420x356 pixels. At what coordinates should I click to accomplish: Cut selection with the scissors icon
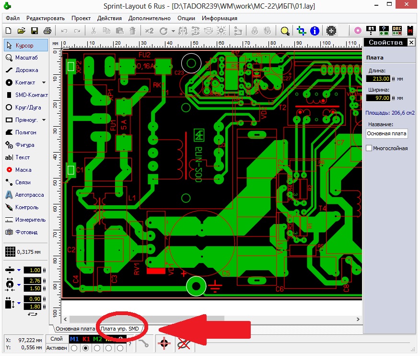click(93, 31)
